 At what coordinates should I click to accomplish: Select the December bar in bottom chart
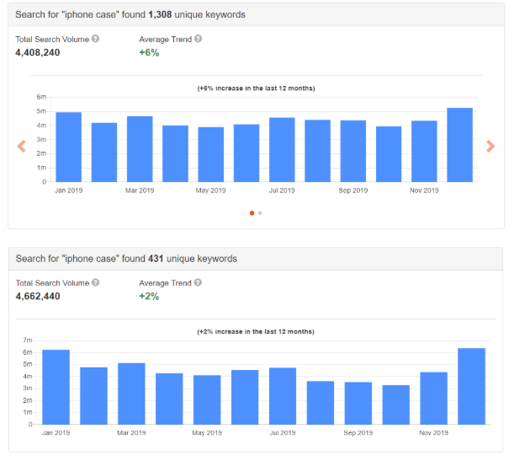tap(471, 386)
